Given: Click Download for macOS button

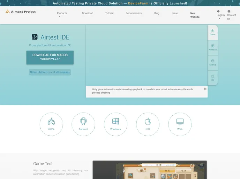Looking at the screenshot, I should [50, 57].
